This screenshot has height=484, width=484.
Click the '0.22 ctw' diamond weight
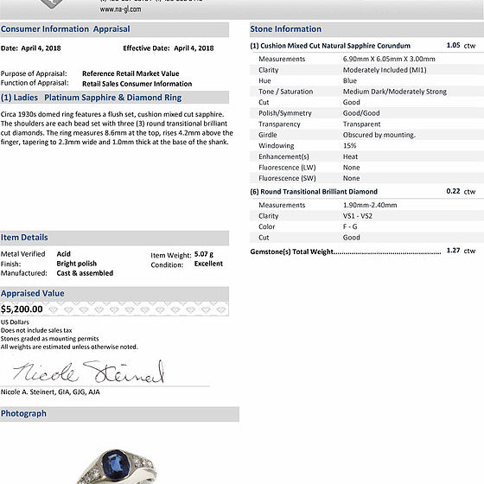(x=461, y=191)
